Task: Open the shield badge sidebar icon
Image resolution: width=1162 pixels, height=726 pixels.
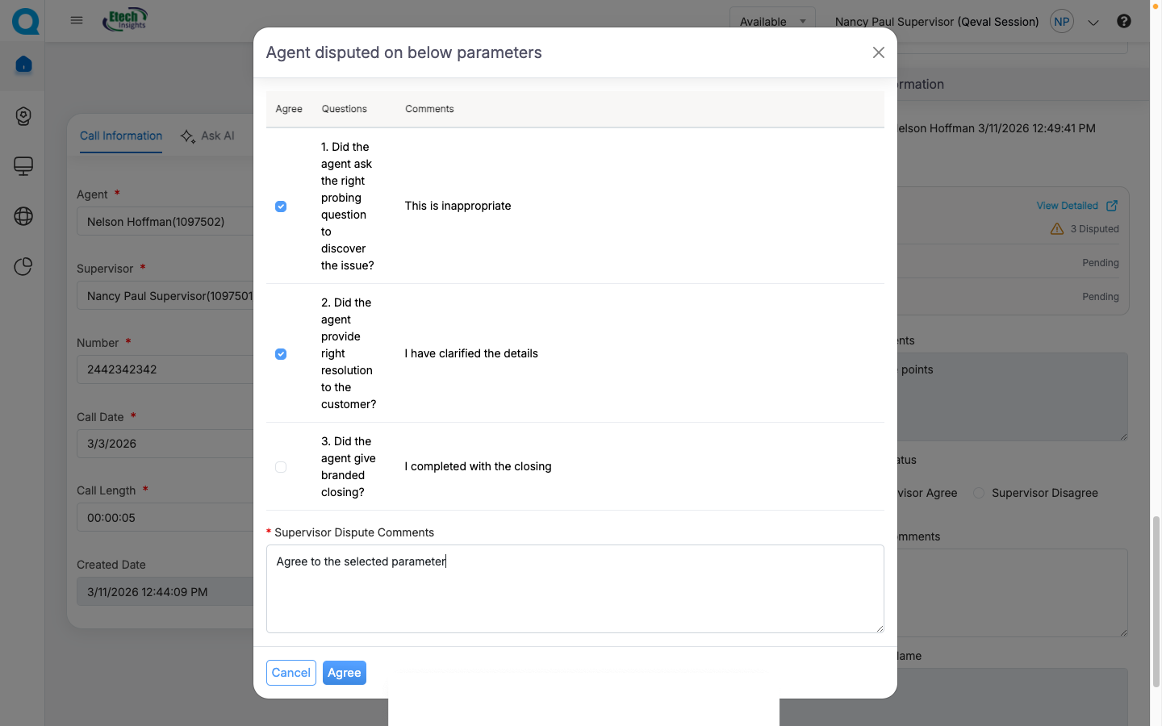Action: click(x=23, y=116)
